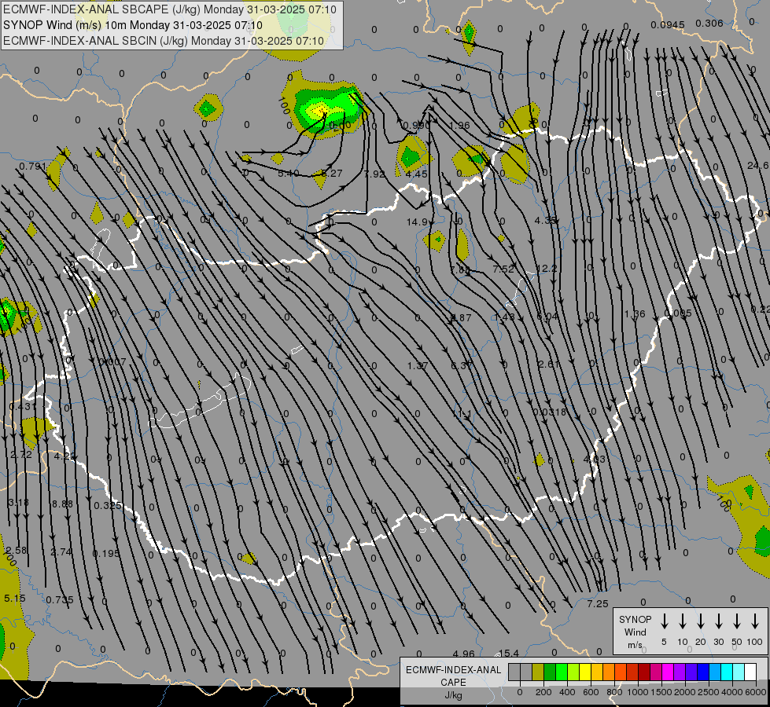Click the 4.96 value above color legend
770x707 pixels.
click(x=463, y=654)
